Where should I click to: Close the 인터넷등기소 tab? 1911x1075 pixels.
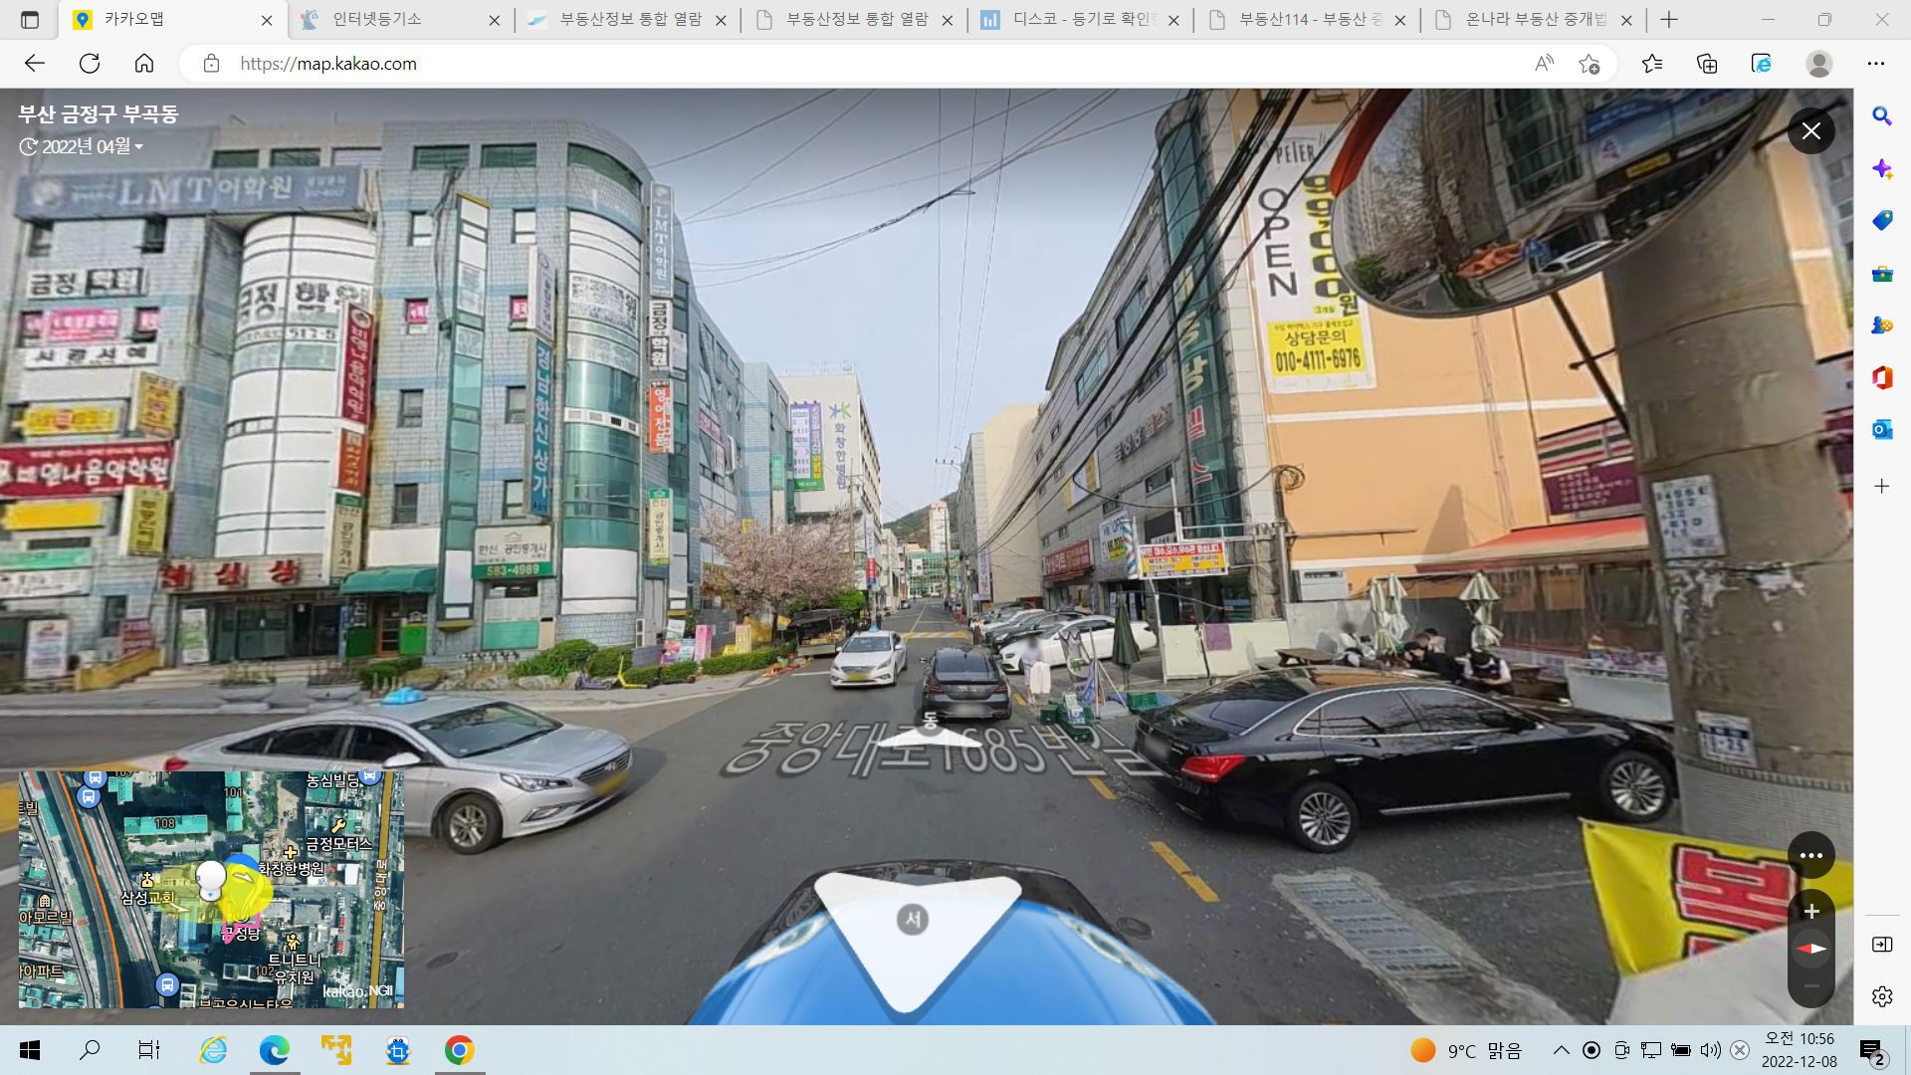point(494,20)
